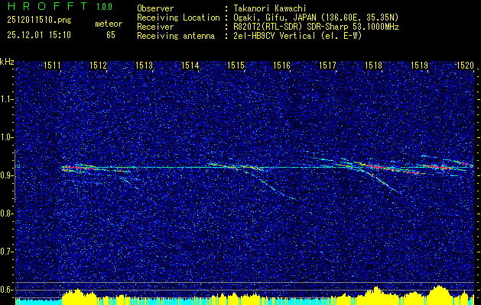
Task: Click the observer name Takanori Kawachi
Action: click(270, 8)
